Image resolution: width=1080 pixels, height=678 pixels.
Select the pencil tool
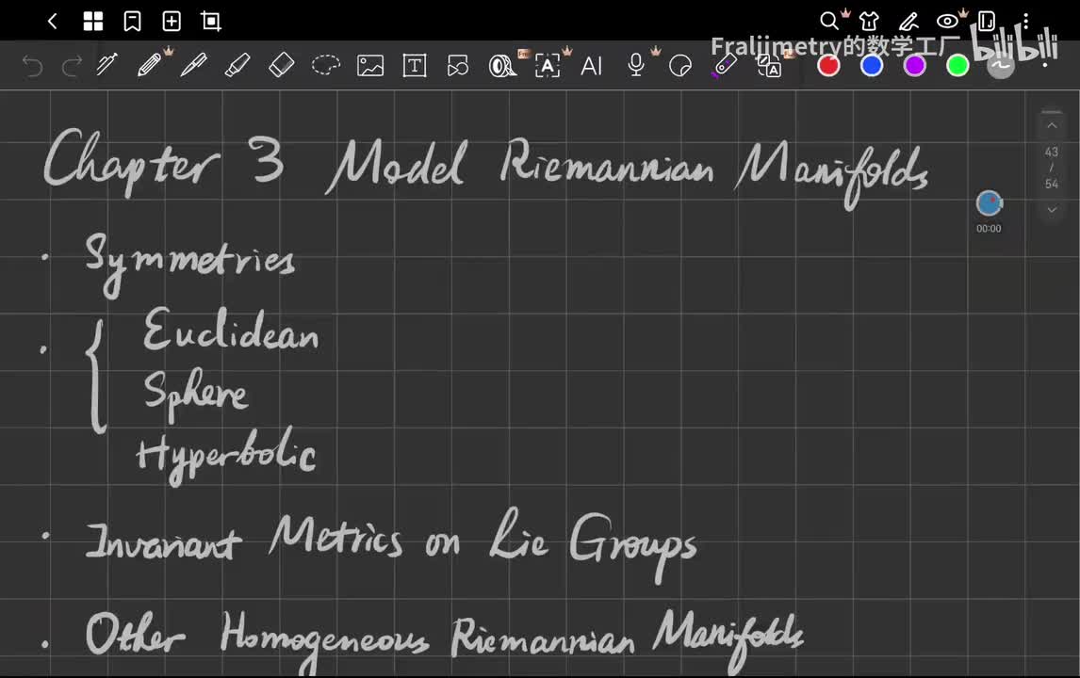coord(150,65)
